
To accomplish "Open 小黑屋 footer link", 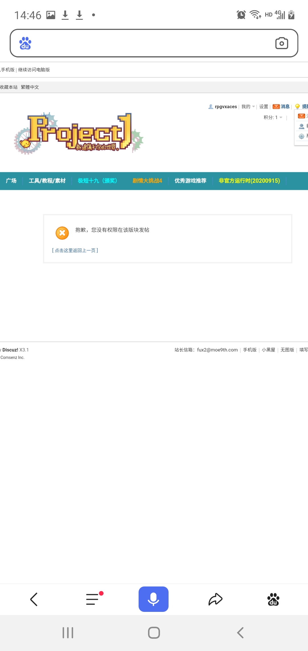I will pos(268,350).
